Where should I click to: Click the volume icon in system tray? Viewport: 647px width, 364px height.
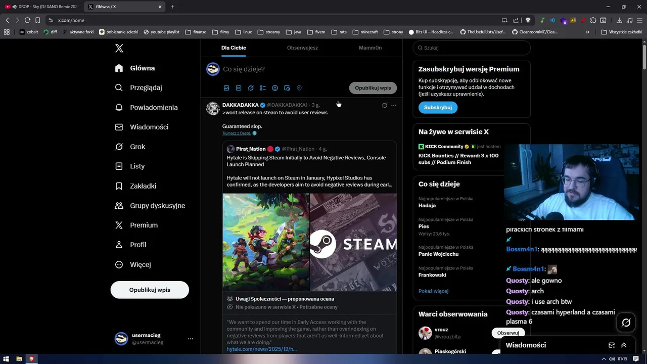pyautogui.click(x=612, y=359)
